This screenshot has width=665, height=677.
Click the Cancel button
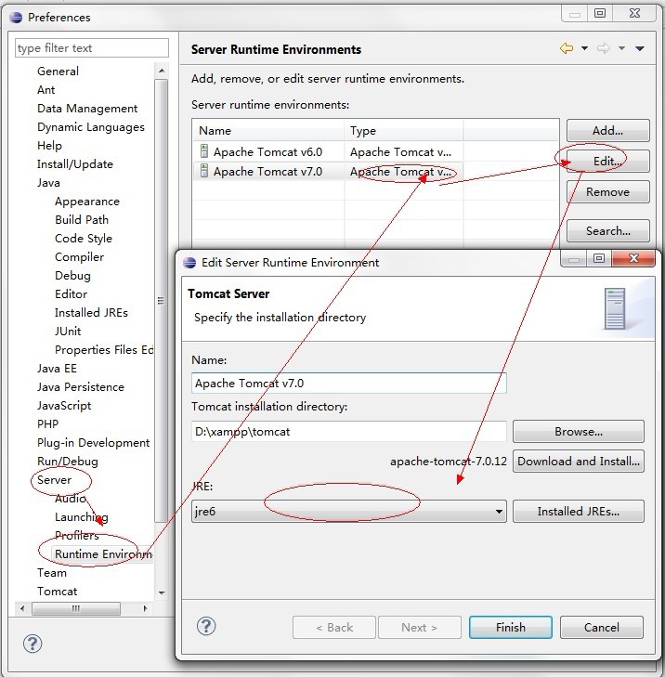(x=601, y=627)
